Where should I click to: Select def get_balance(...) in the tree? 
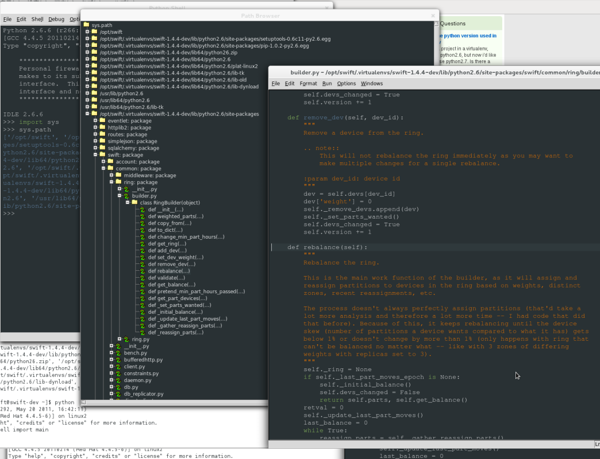click(x=172, y=285)
